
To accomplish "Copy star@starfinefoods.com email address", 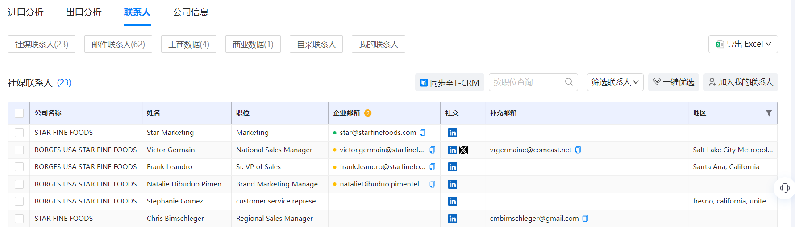I will pos(423,133).
